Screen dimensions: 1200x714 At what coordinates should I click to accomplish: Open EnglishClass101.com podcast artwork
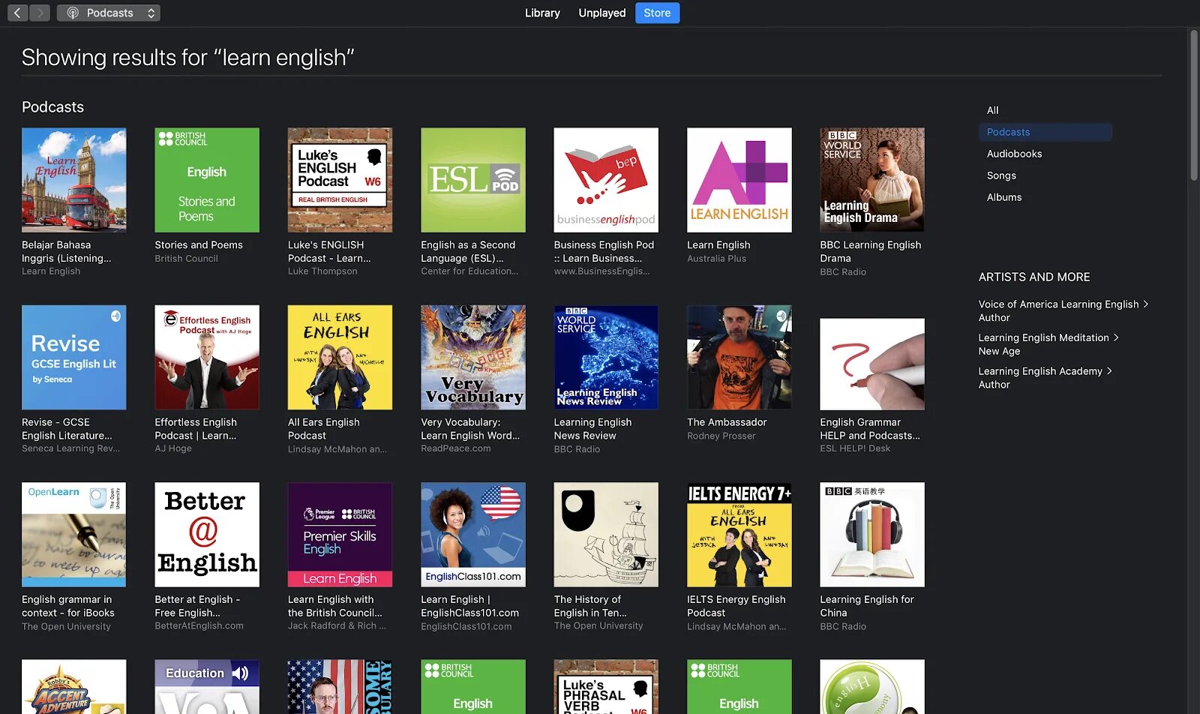click(473, 535)
